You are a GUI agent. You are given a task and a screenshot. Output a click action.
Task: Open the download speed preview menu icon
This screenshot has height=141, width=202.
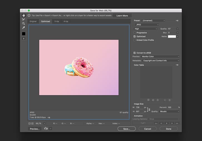click(49, 117)
